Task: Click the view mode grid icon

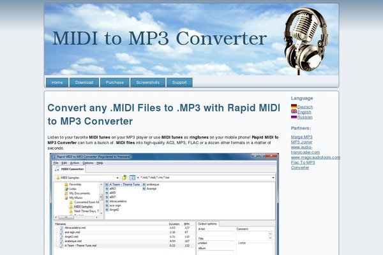Action: 132,178
